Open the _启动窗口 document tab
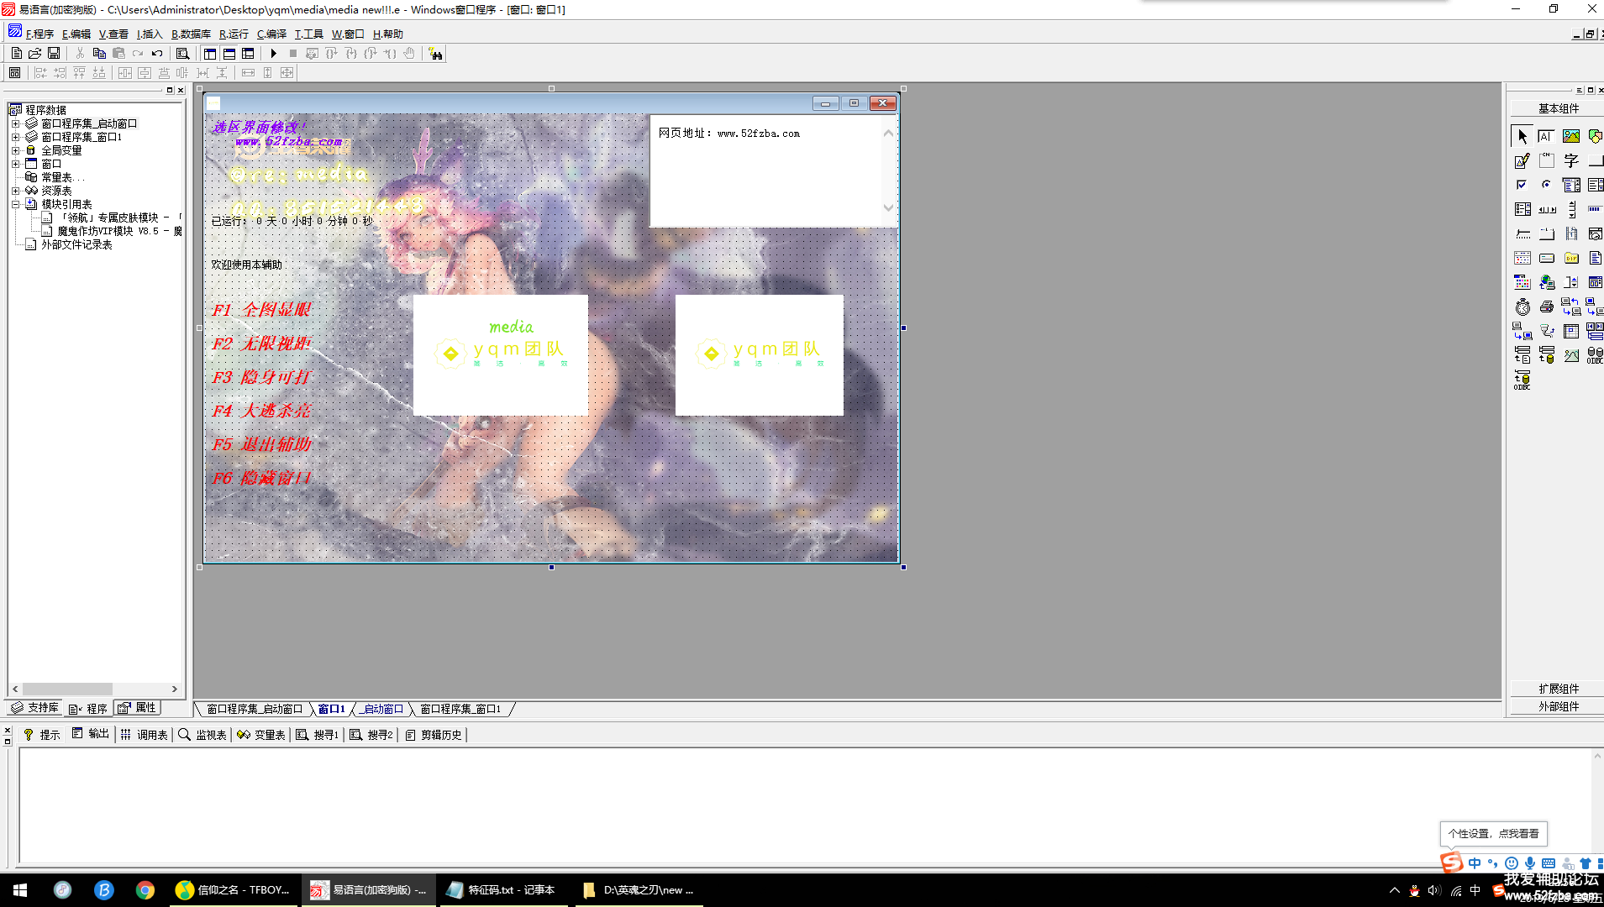1604x907 pixels. [x=382, y=710]
